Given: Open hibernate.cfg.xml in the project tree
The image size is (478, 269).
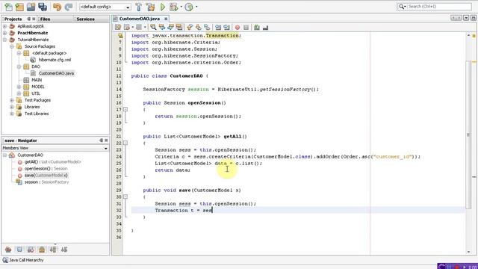Looking at the screenshot, I should coord(55,60).
